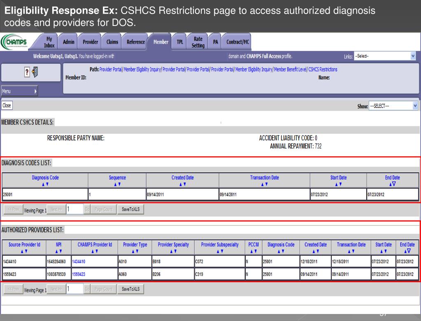Sort providers list End Date descending
This screenshot has width=421, height=321.
pos(409,251)
